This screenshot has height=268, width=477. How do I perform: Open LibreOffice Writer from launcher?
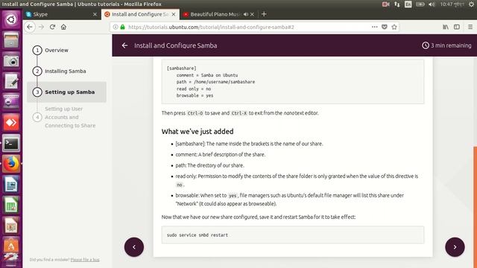coord(11,185)
